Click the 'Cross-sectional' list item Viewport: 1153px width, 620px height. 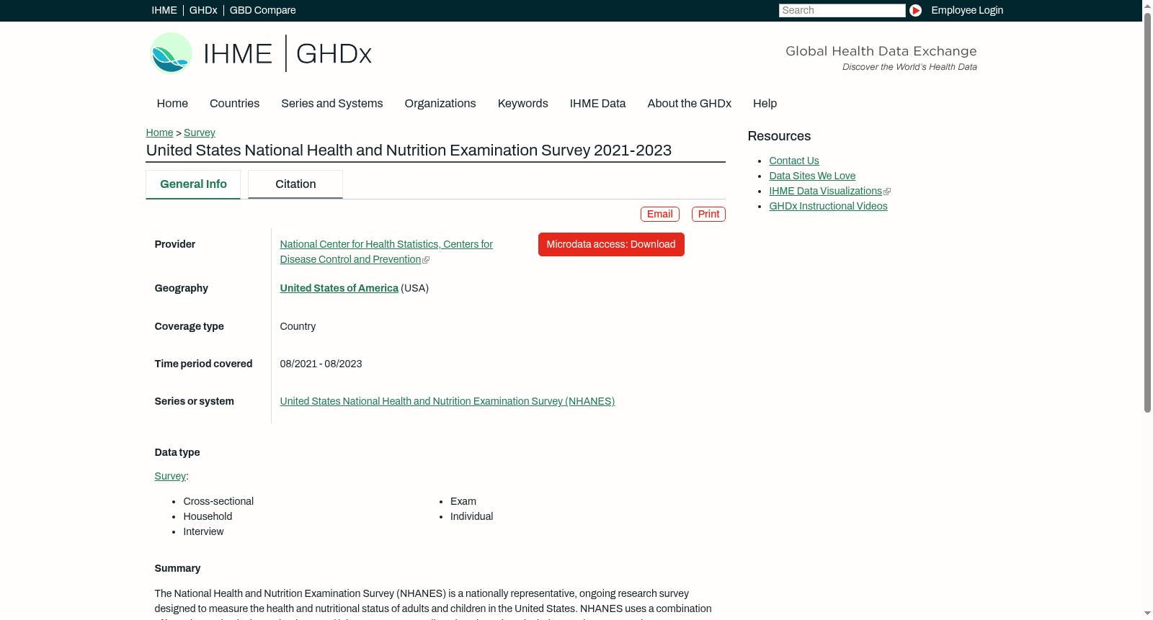218,501
